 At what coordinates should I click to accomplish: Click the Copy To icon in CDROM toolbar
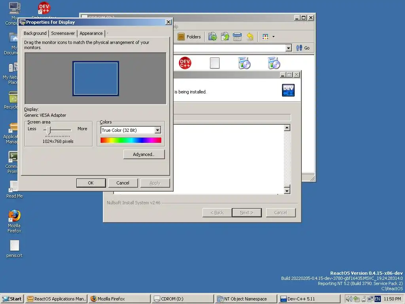point(225,37)
